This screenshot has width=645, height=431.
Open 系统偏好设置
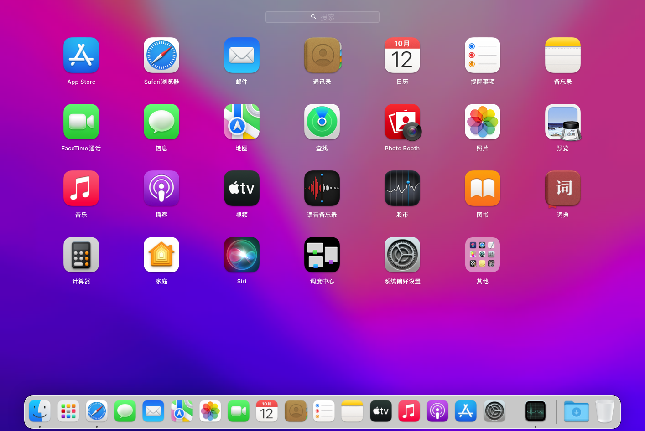tap(402, 255)
